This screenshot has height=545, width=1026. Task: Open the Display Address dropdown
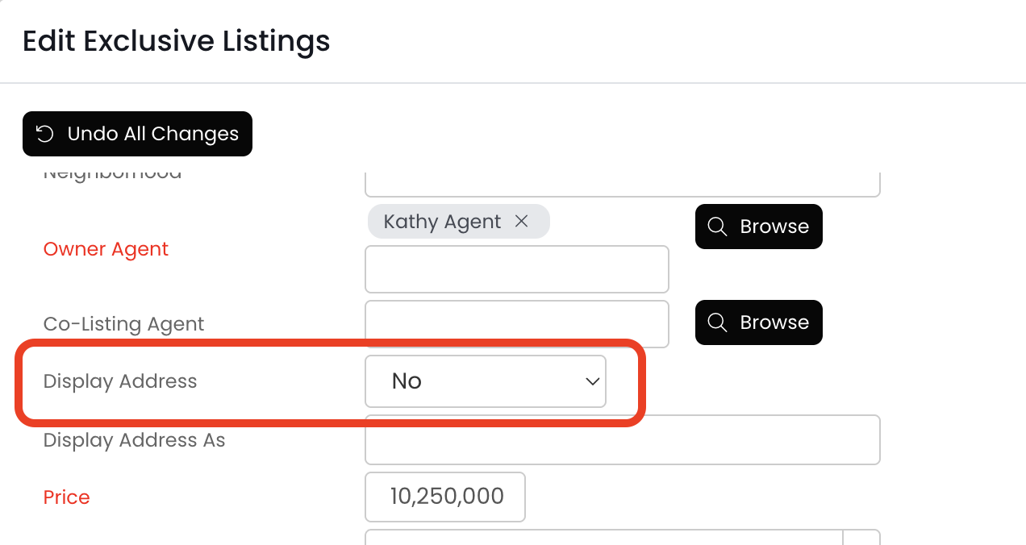485,381
